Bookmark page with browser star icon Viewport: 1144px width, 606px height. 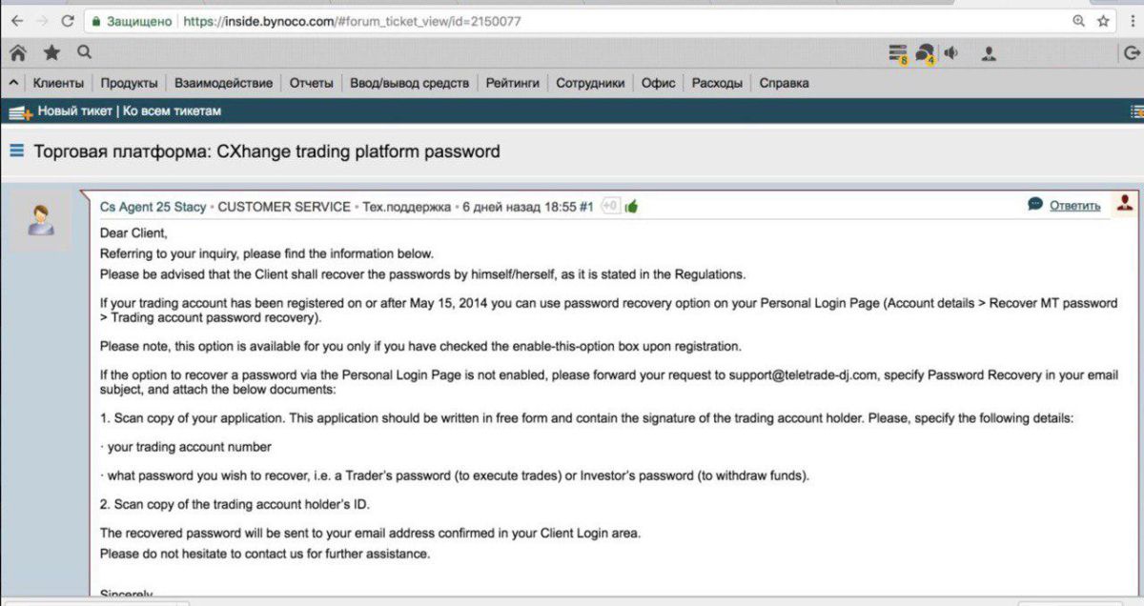coord(1103,20)
